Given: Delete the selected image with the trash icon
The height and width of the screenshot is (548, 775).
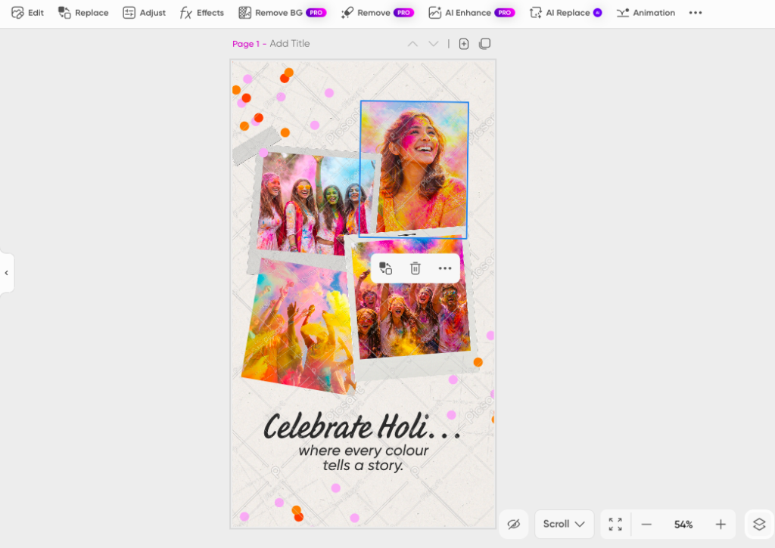Looking at the screenshot, I should 416,268.
